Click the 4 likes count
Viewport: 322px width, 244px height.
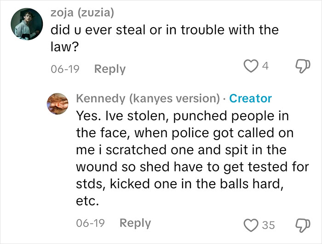point(265,66)
